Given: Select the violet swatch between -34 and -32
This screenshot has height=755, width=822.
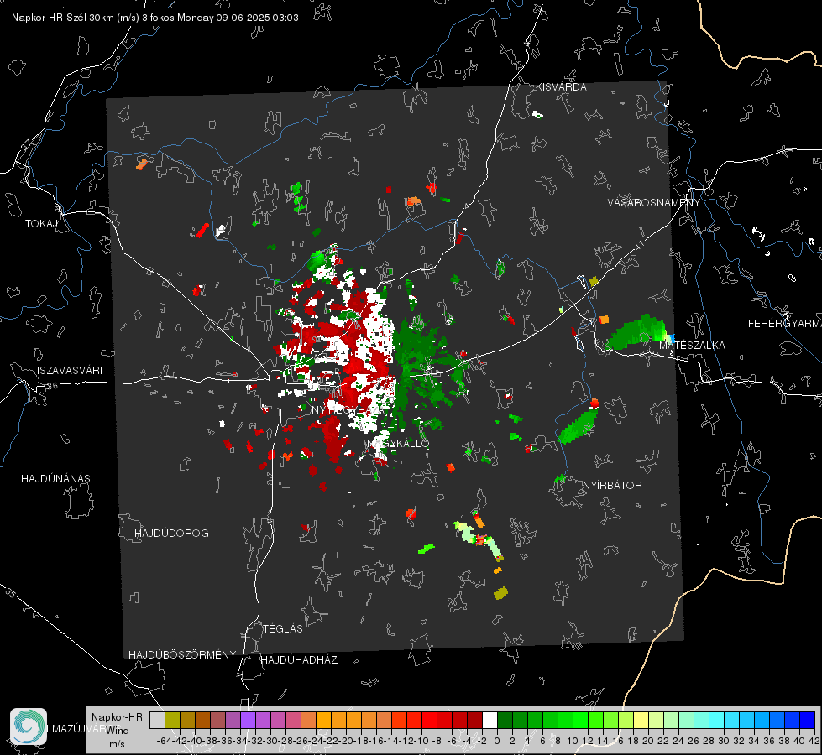Looking at the screenshot, I should tap(248, 720).
